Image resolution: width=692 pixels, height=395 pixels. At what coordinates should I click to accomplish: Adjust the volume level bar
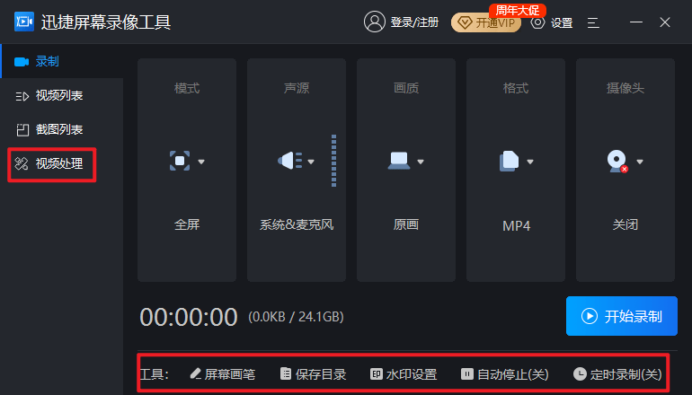[x=333, y=161]
